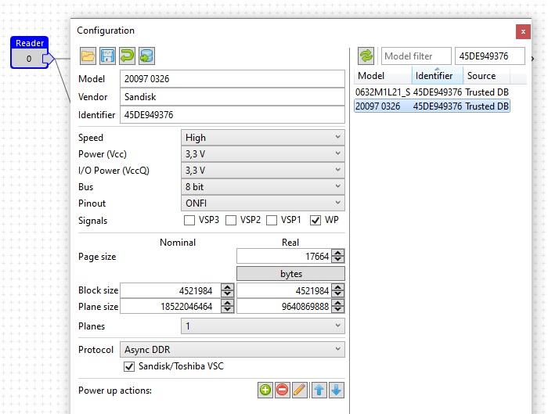This screenshot has height=414, width=548.
Task: Sort list by Source column header
Action: pos(486,76)
